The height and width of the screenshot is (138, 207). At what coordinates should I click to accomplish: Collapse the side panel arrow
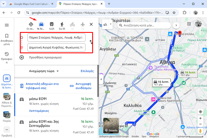[101, 79]
